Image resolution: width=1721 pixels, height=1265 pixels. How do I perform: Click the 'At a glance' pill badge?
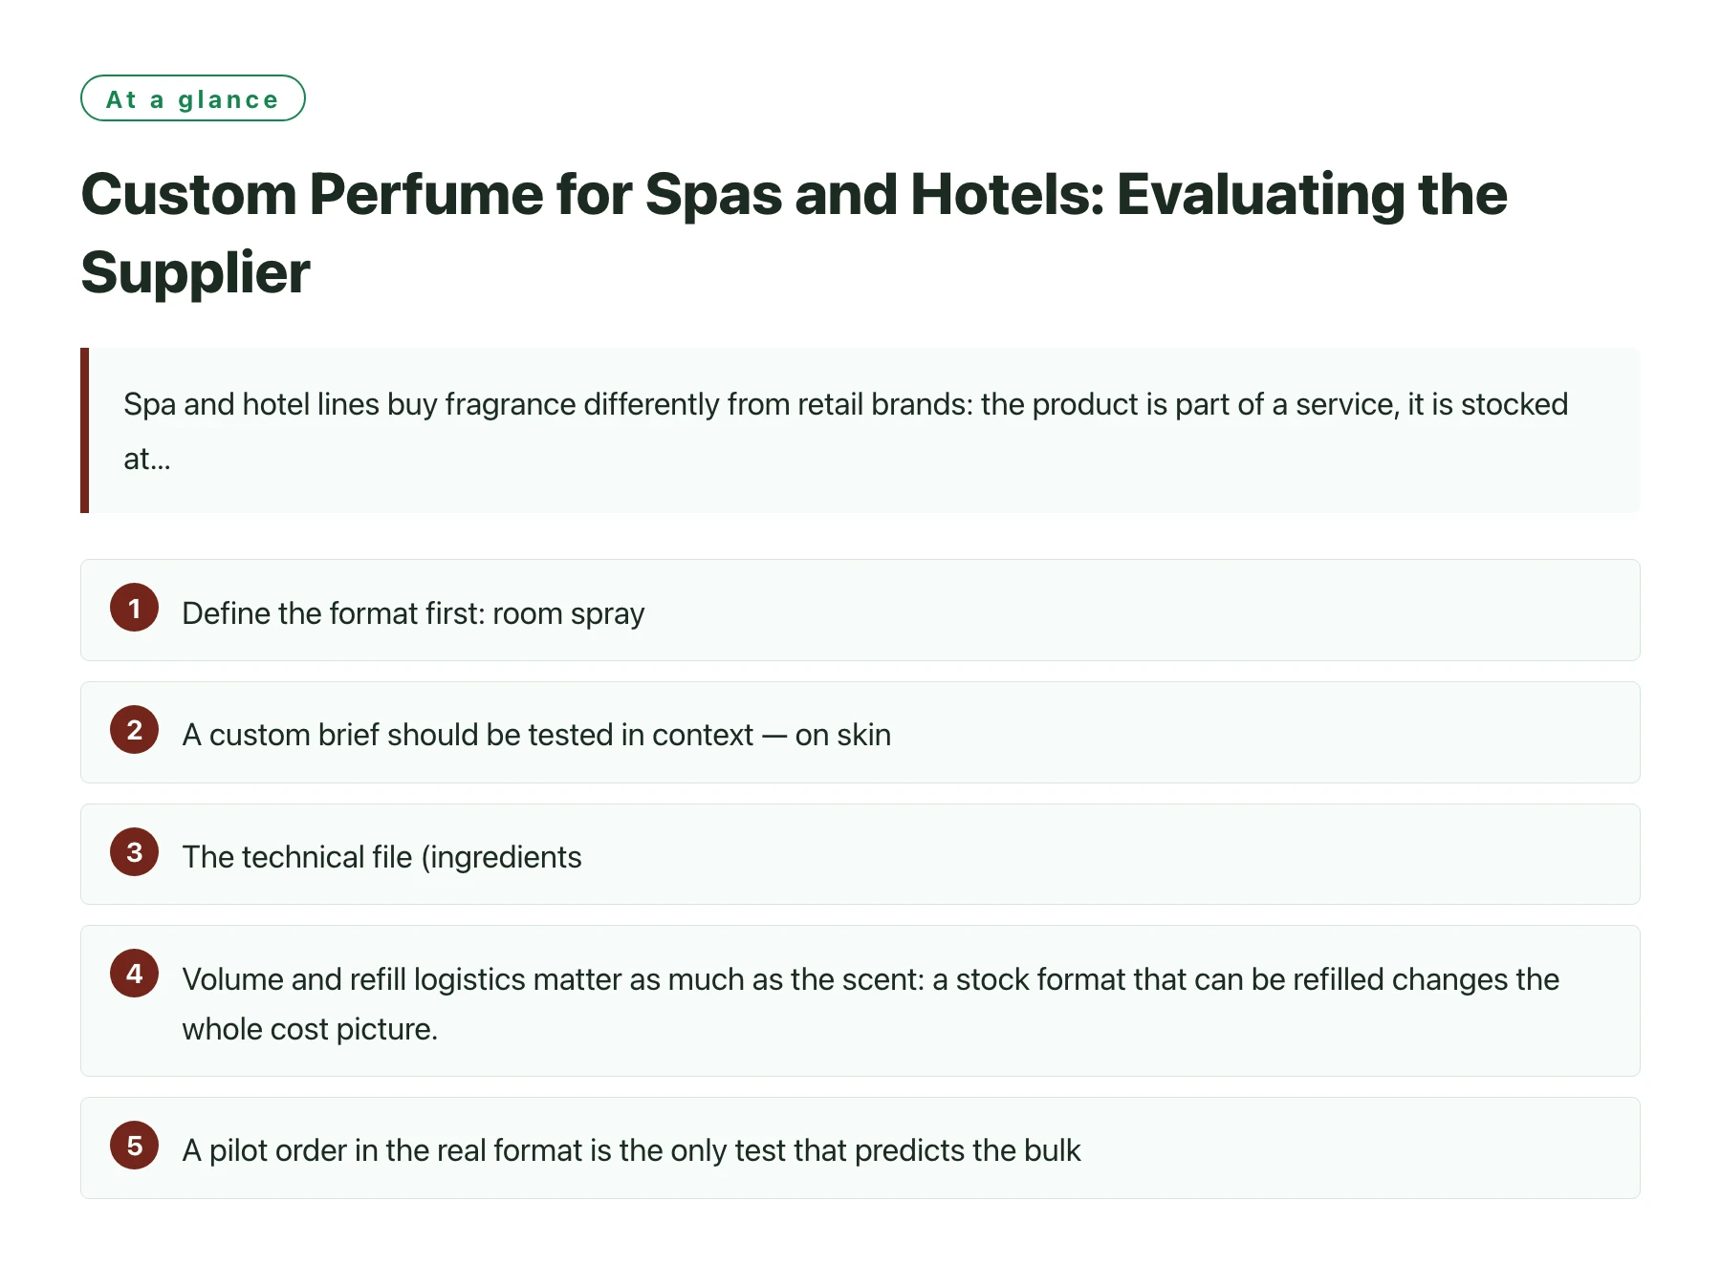(193, 98)
